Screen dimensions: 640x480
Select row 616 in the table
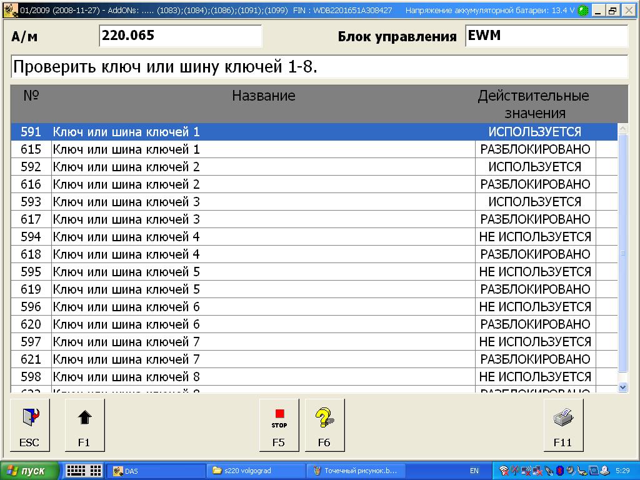[314, 184]
